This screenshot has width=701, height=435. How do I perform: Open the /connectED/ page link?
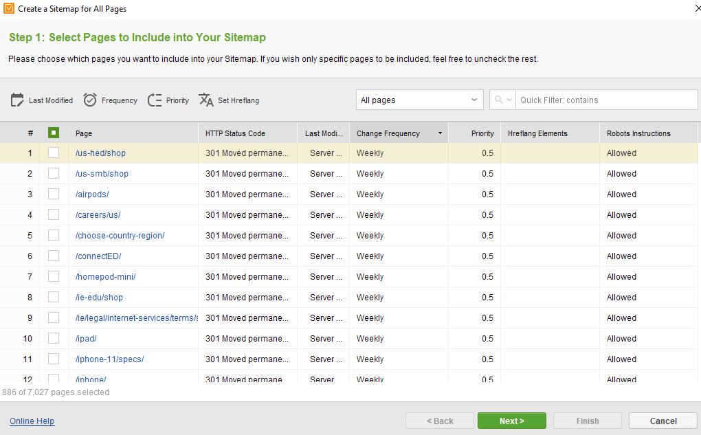(98, 256)
